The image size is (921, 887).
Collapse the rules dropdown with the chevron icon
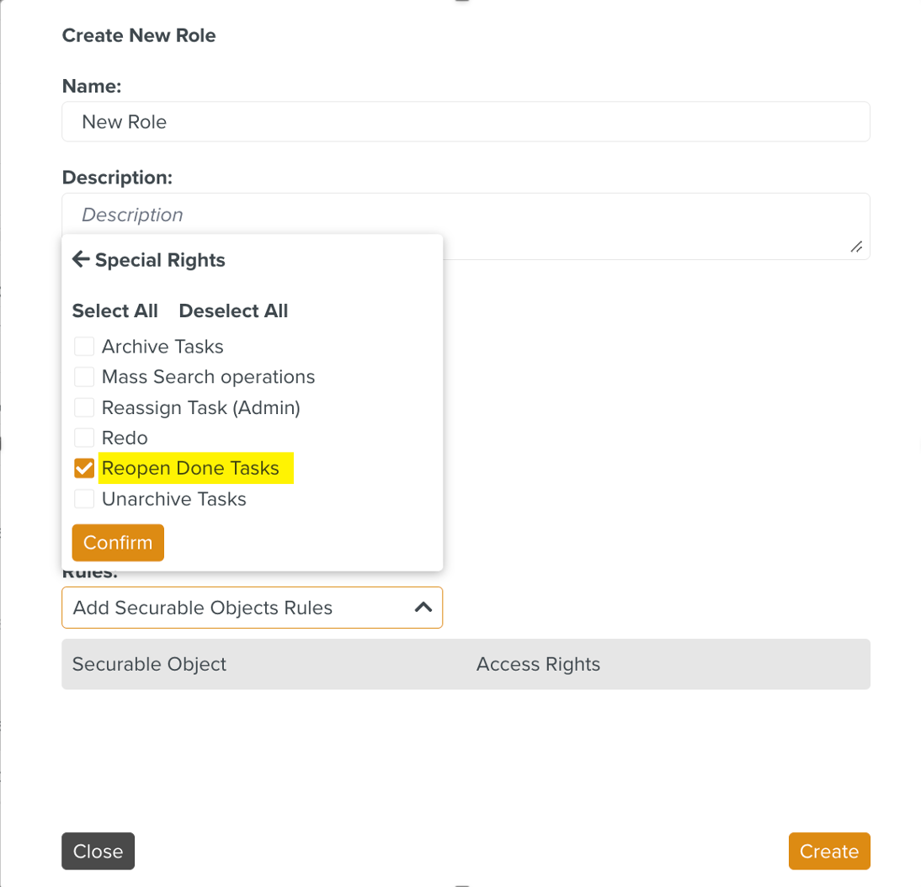423,608
